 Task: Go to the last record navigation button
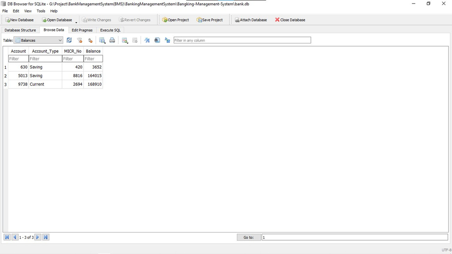pos(46,237)
